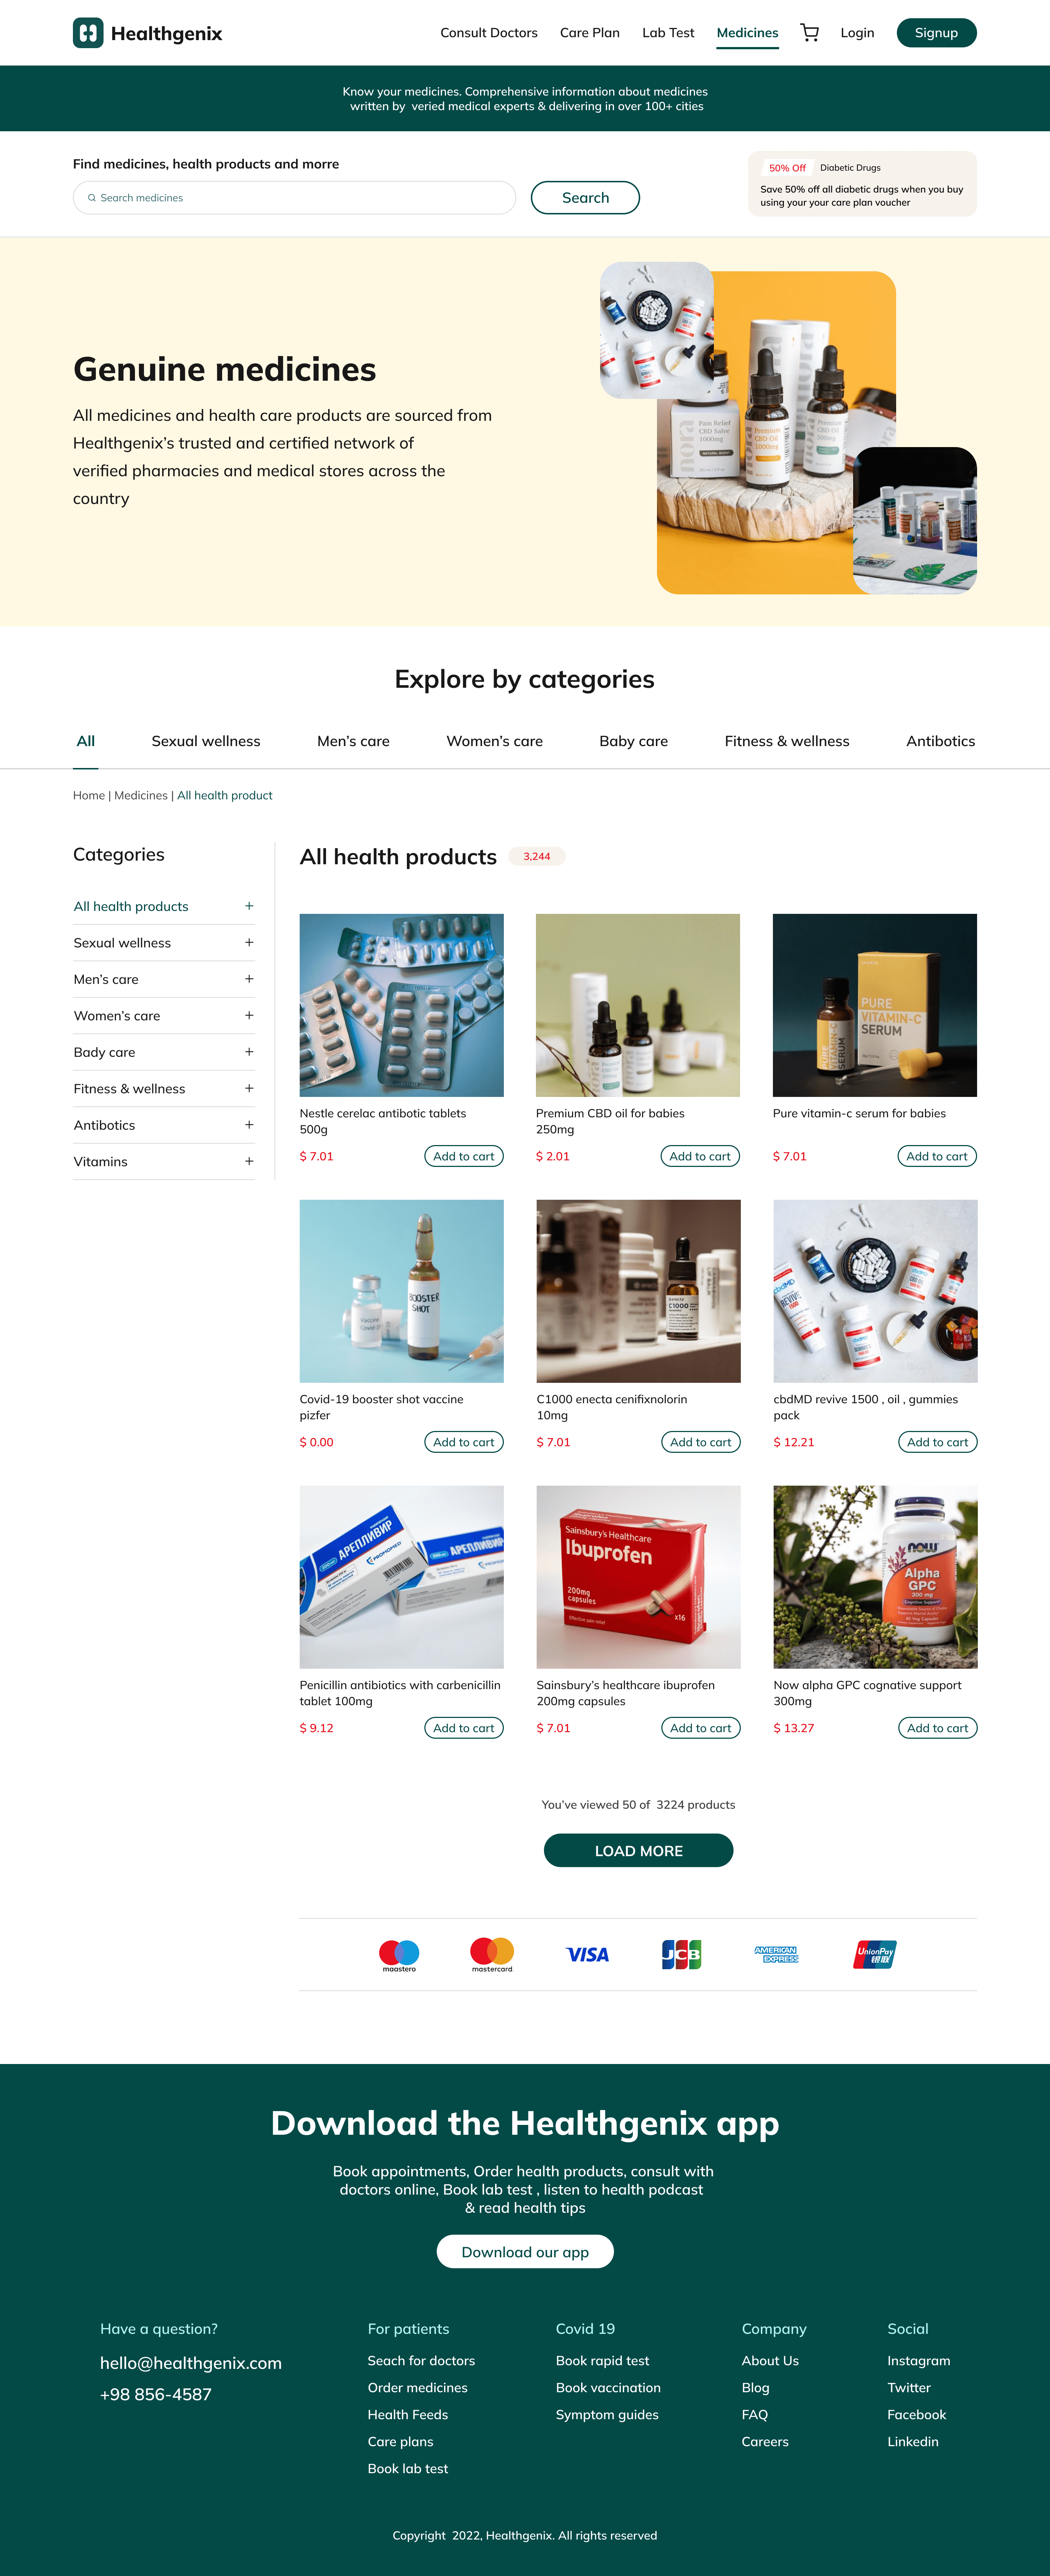1050x2576 pixels.
Task: Expand the Vitamins sidebar category
Action: point(249,1161)
